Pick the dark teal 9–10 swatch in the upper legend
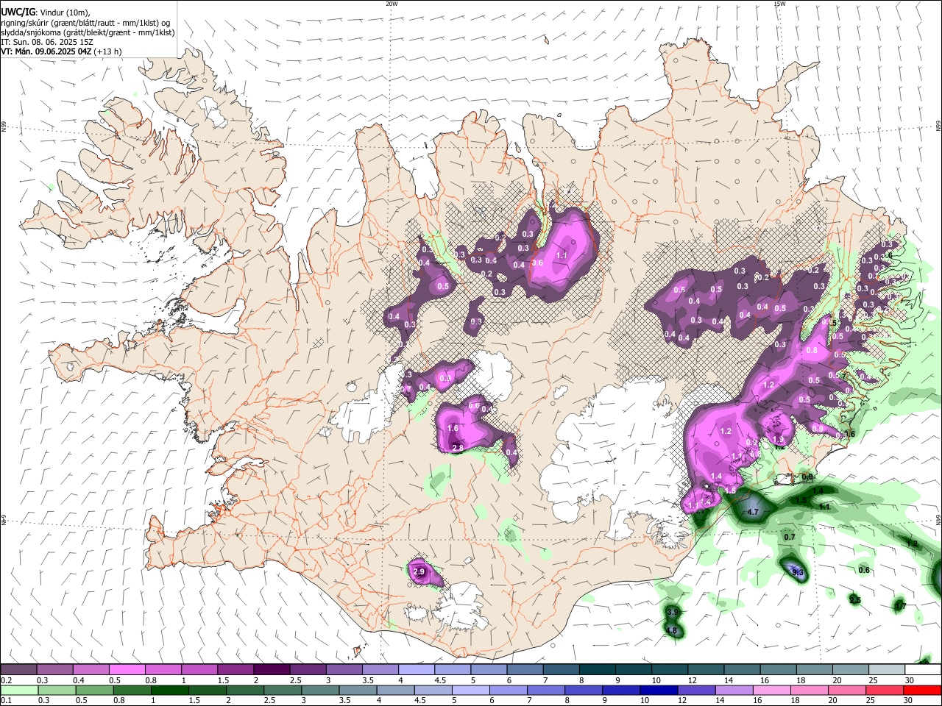The width and height of the screenshot is (942, 706). [x=633, y=669]
